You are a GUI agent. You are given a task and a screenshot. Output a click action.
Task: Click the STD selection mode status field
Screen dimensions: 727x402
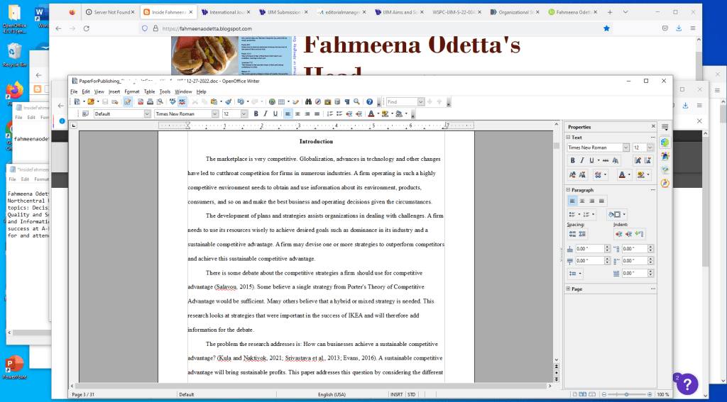pos(411,395)
